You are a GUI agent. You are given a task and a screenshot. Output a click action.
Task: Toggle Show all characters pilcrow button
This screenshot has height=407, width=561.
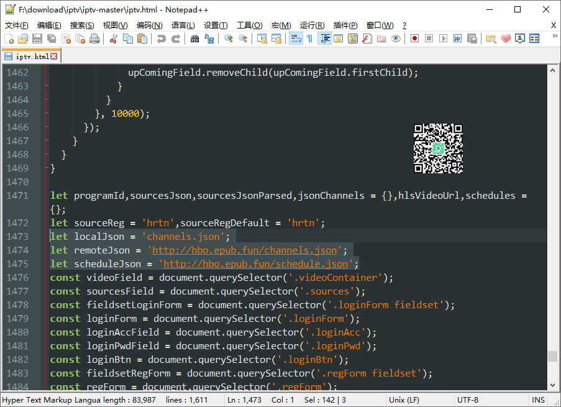(x=309, y=39)
